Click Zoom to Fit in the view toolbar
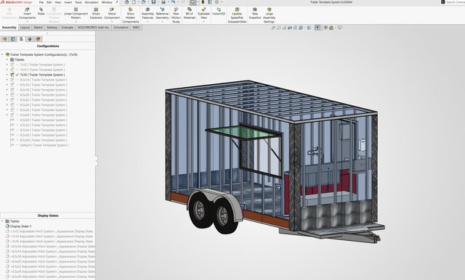 click(273, 28)
